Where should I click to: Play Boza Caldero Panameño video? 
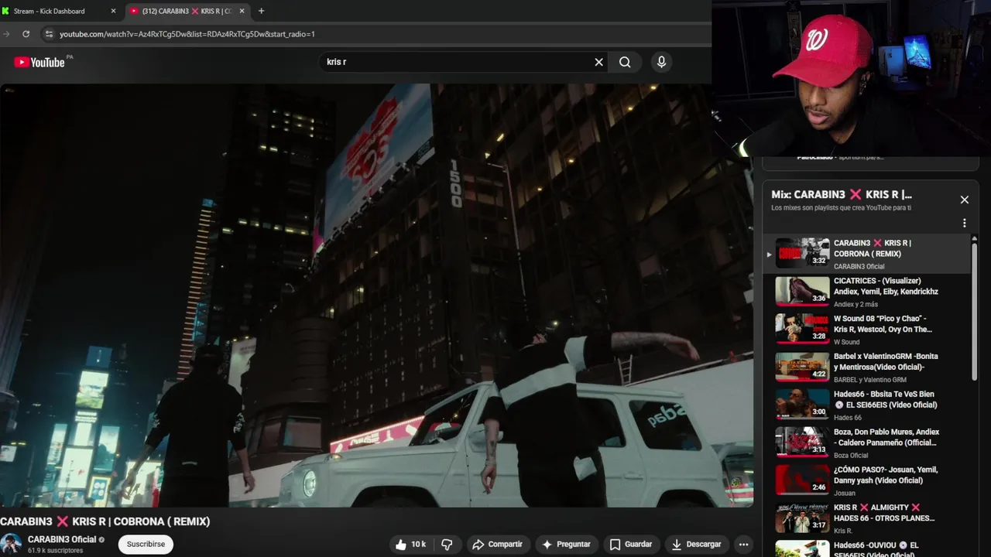click(x=867, y=443)
